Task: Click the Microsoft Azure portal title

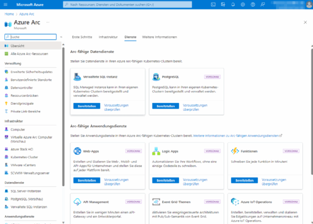Action: (x=30, y=4)
